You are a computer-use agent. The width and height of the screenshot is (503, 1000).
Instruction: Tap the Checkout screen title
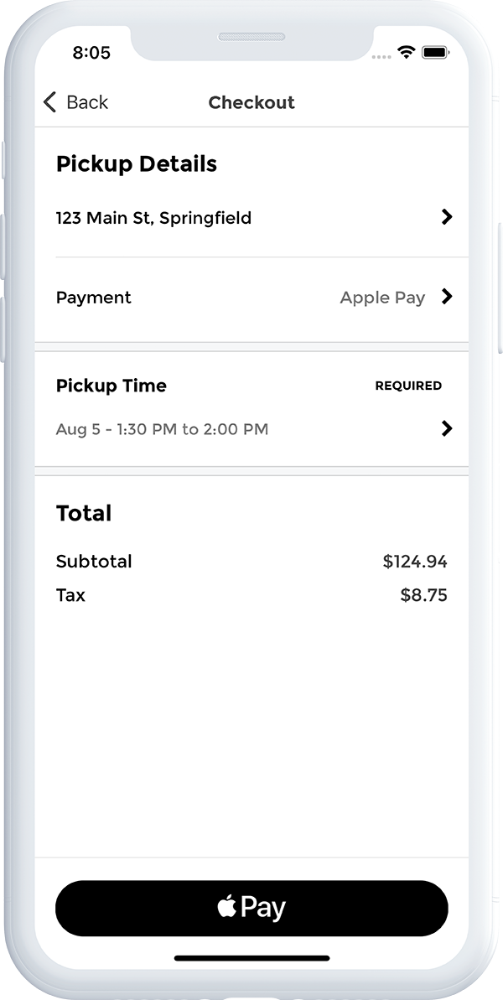click(x=251, y=102)
